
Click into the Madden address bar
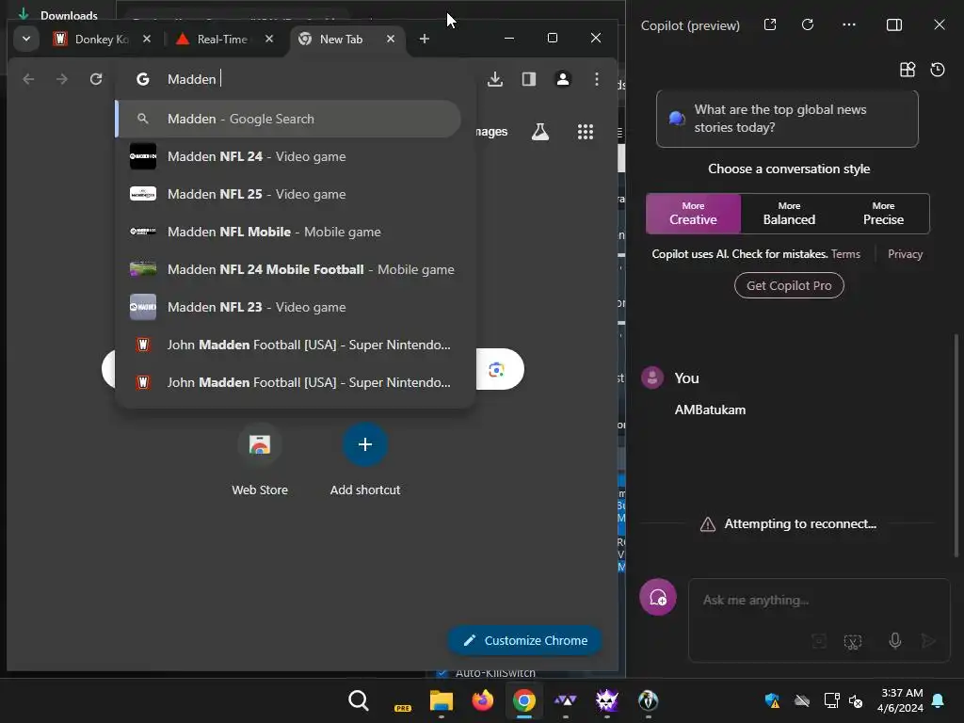point(295,79)
